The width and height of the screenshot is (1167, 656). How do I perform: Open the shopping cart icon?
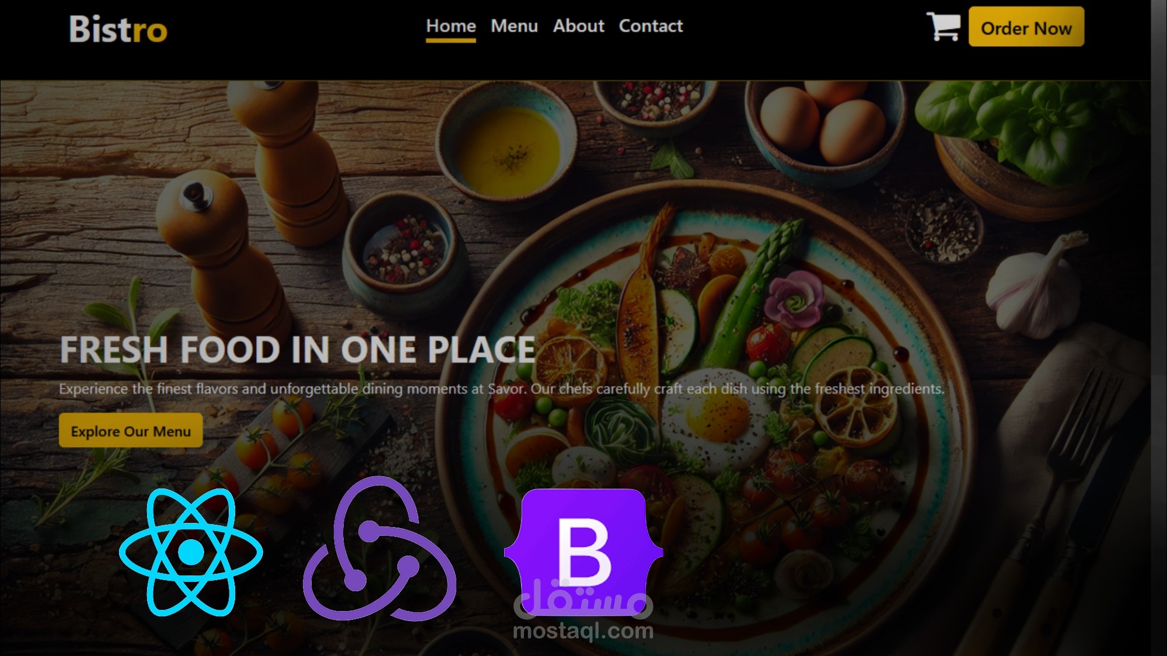tap(944, 27)
